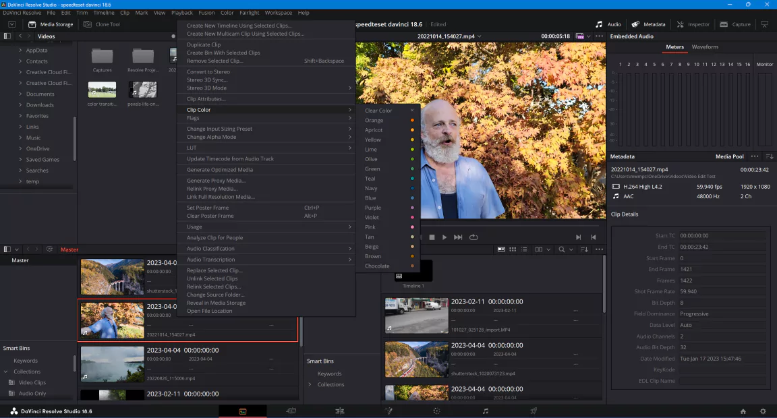
Task: Select Clip Attributes from the context menu
Action: (206, 98)
